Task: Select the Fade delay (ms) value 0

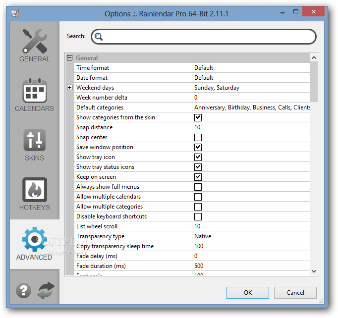Action: (x=196, y=256)
